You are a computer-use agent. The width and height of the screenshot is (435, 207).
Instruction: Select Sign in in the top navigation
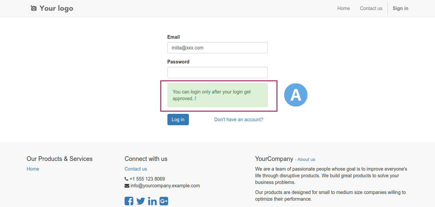[401, 8]
